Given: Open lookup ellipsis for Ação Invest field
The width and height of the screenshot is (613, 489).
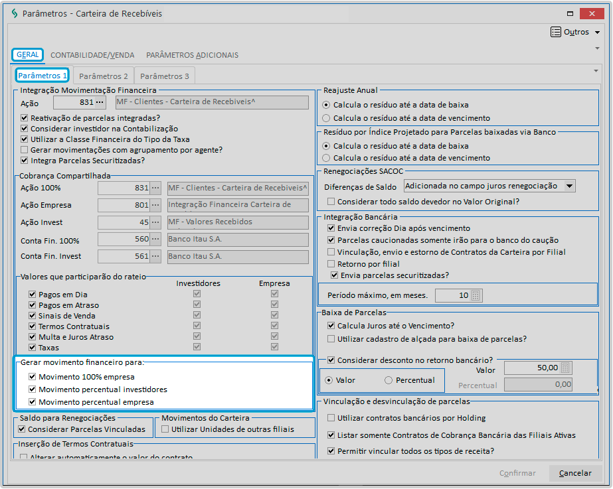Looking at the screenshot, I should pos(156,222).
